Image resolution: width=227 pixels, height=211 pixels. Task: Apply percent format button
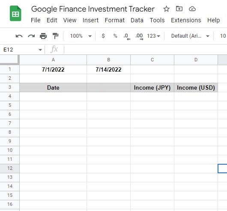click(x=115, y=36)
